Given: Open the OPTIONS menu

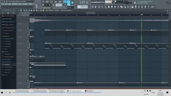Looking at the screenshot, I should (x=25, y=4).
